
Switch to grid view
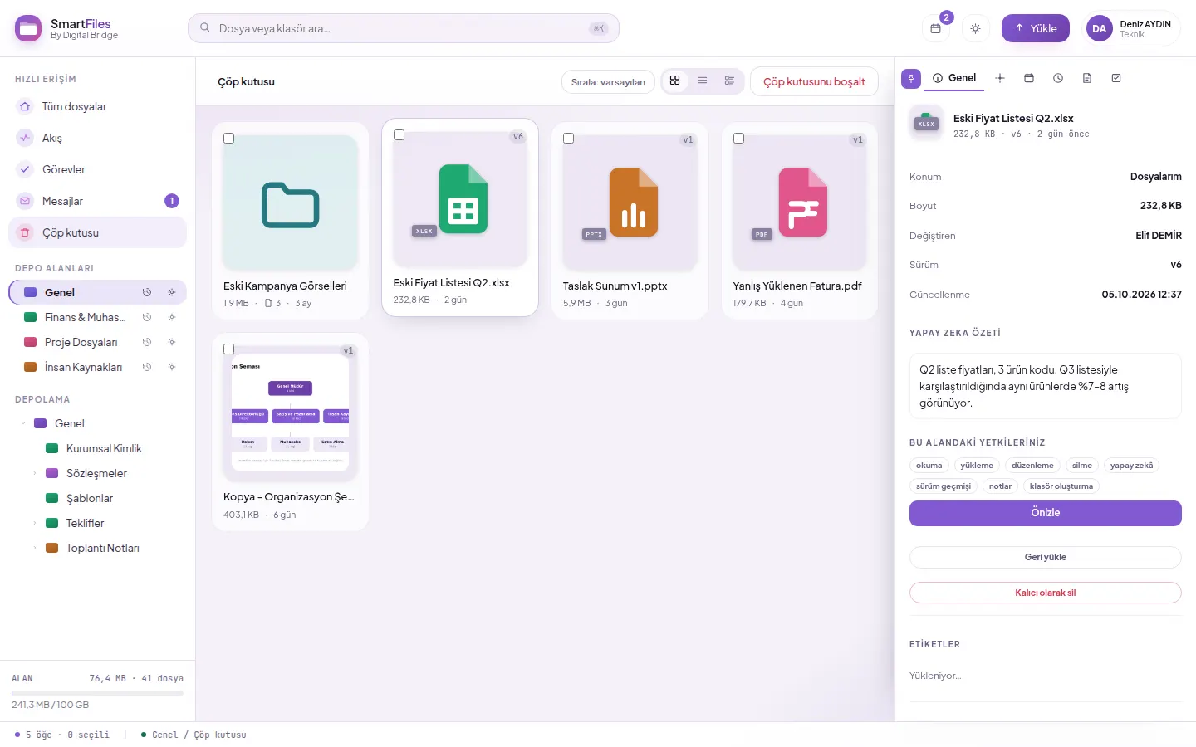(x=675, y=81)
